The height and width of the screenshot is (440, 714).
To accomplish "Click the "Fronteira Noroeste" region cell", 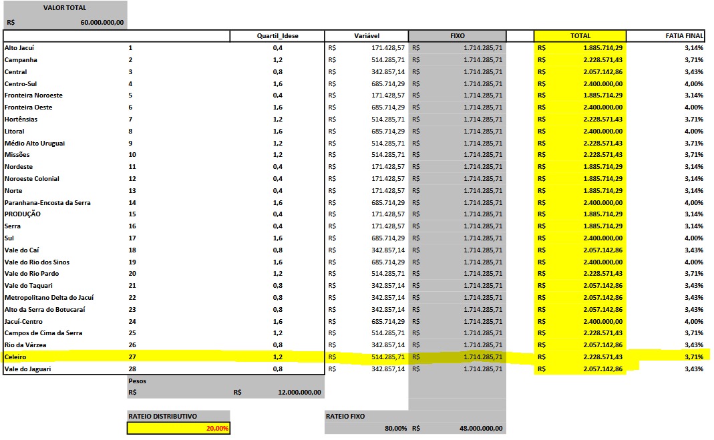I will 33,95.
